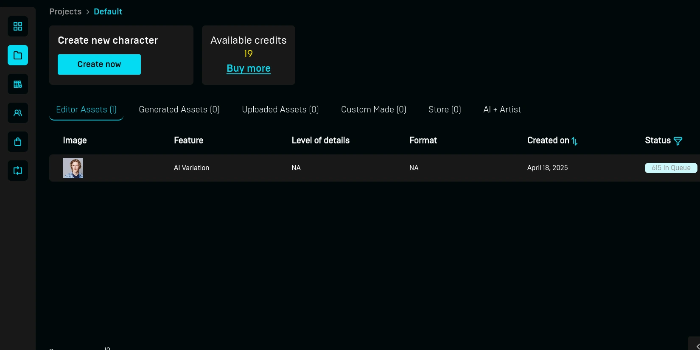Open the library books icon in sidebar

pyautogui.click(x=18, y=84)
